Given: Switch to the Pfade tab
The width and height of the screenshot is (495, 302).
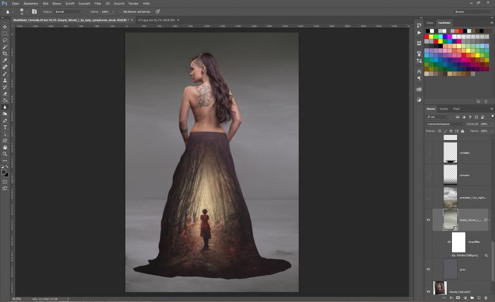Looking at the screenshot, I should pyautogui.click(x=456, y=109).
